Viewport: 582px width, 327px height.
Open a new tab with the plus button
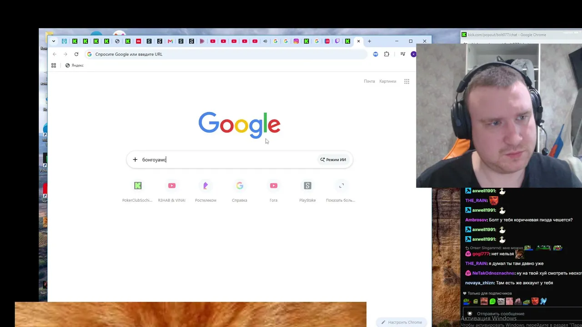click(369, 41)
